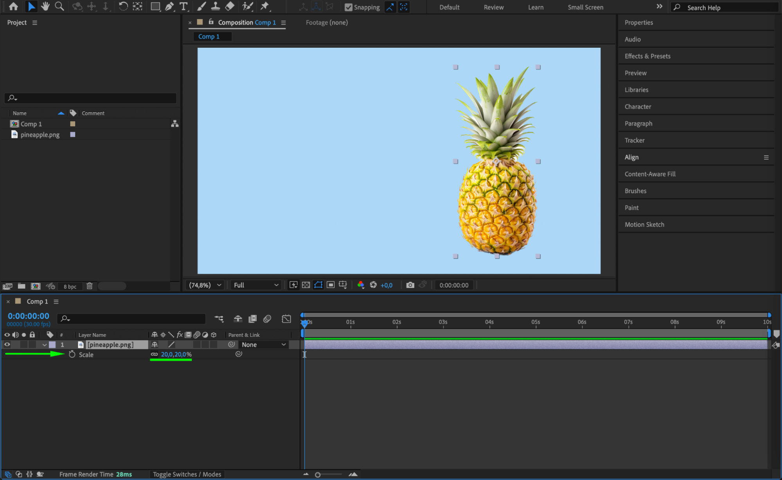Screen dimensions: 782x480
Task: Select pineapple.png in Project panel
Action: [40, 135]
